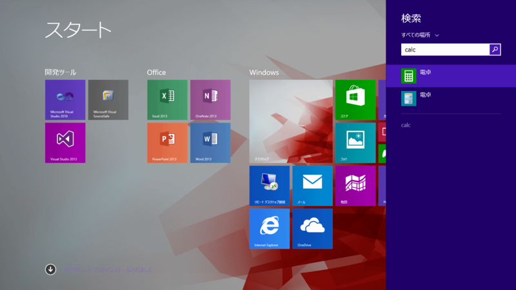Open the Store tile
The height and width of the screenshot is (290, 516).
(x=355, y=100)
